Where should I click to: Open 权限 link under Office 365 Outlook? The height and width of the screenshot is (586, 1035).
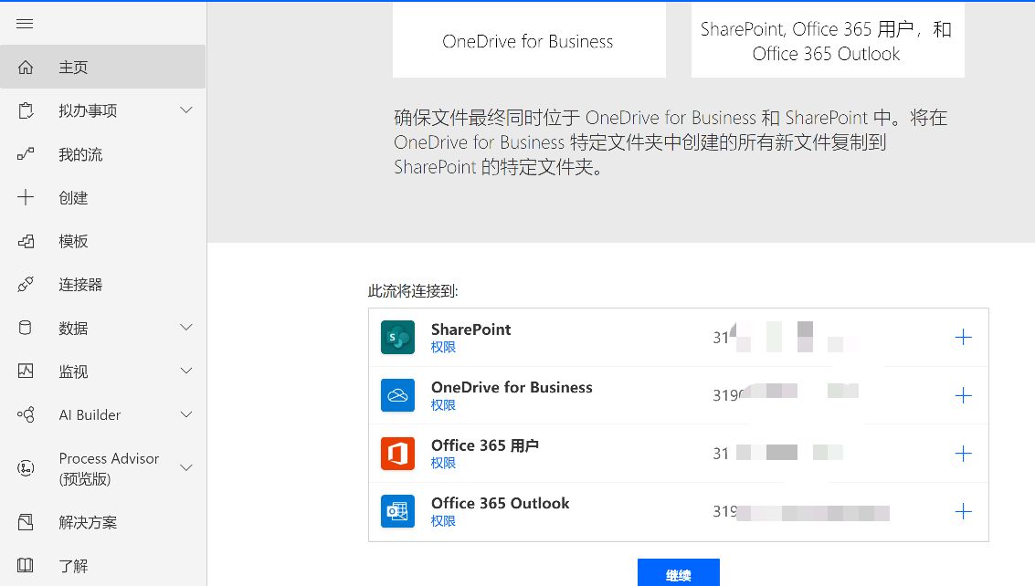point(443,521)
